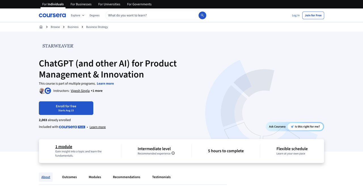The image size is (363, 190).
Task: Click the Coursera logo
Action: [52, 15]
